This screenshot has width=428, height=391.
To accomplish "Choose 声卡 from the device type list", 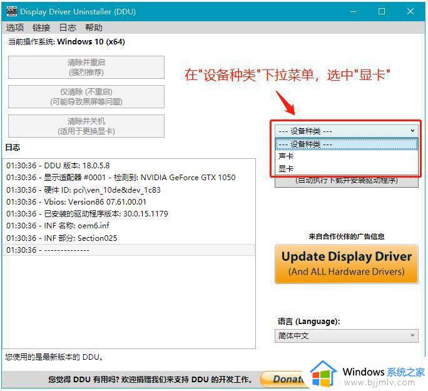I will click(x=347, y=156).
